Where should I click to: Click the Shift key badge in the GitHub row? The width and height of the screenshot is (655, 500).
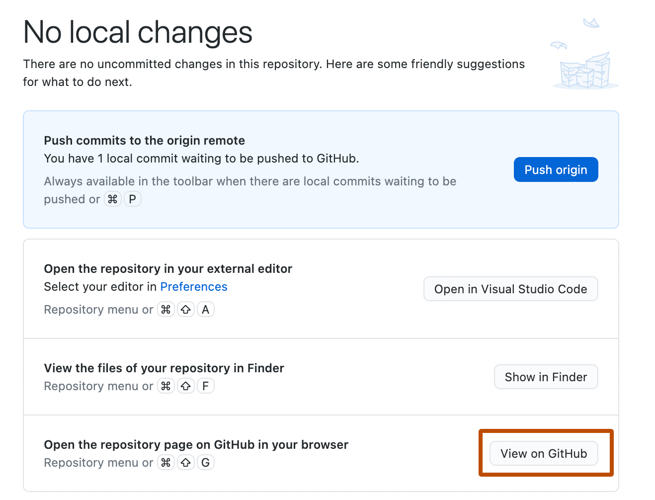pyautogui.click(x=186, y=462)
